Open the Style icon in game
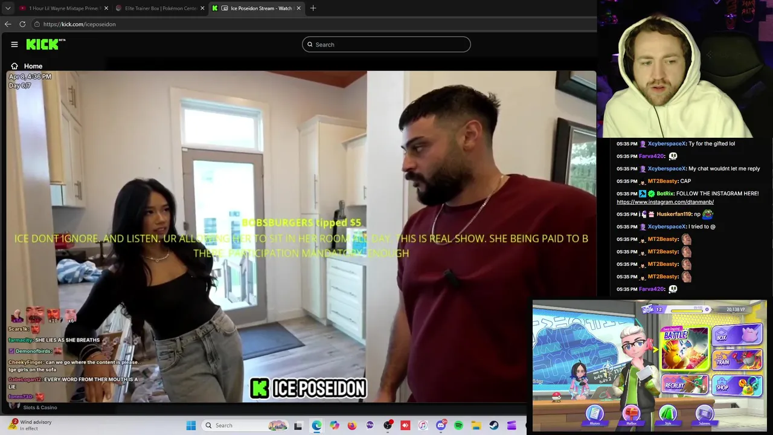Viewport: 773px width, 435px height. coord(667,414)
